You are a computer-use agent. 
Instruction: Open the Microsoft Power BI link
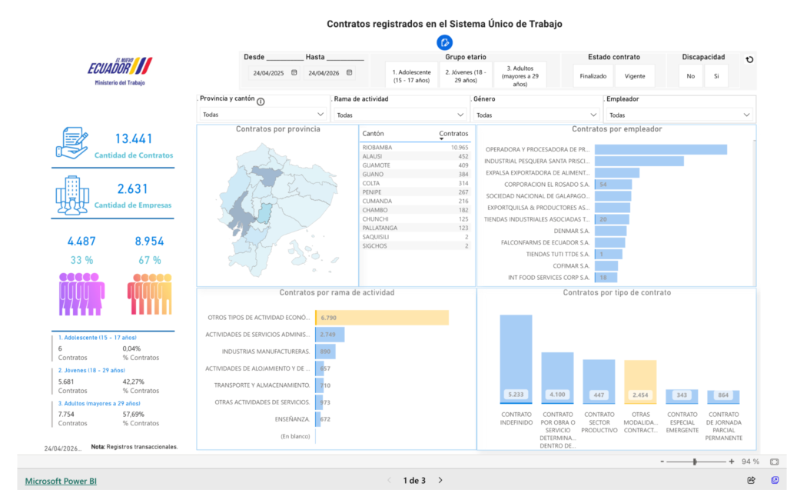tap(61, 481)
